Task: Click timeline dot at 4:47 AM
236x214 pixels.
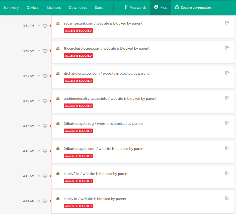Action: 39,126
